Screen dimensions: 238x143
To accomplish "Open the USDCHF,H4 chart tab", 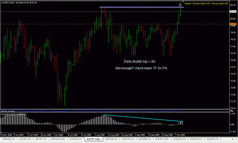I will [x=128, y=139].
